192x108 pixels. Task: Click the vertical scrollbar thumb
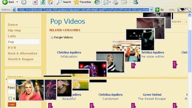click(189, 51)
